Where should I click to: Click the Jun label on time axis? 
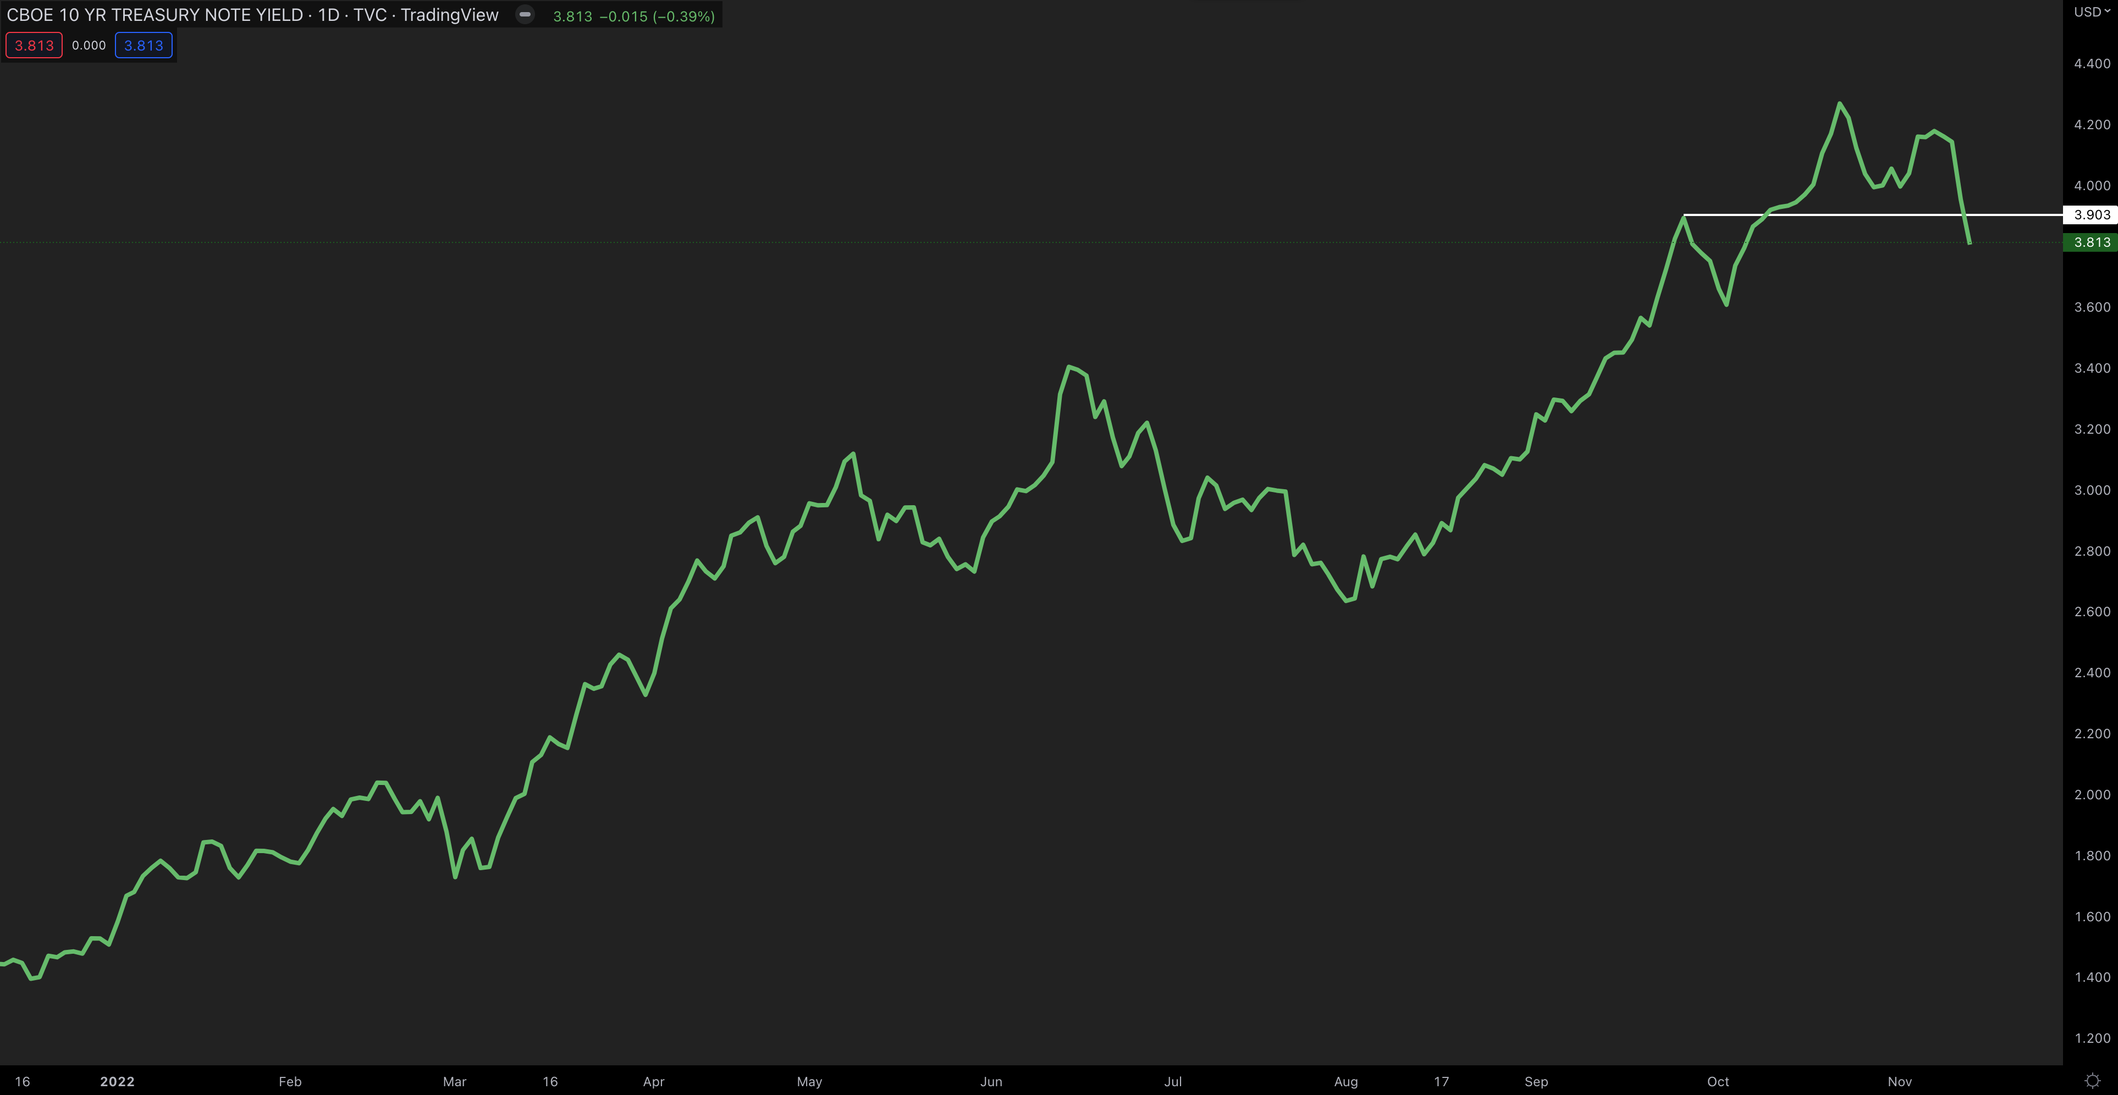(991, 1082)
